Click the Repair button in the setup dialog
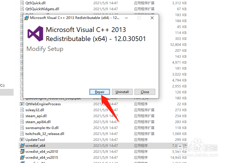 (x=100, y=92)
